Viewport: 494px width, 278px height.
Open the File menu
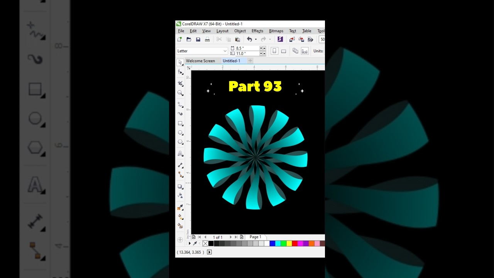(181, 31)
